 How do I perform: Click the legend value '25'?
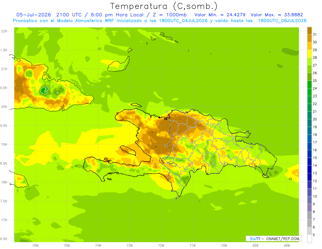click(315, 81)
